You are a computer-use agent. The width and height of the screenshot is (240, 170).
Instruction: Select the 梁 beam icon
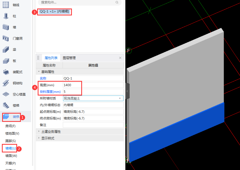click(6, 49)
